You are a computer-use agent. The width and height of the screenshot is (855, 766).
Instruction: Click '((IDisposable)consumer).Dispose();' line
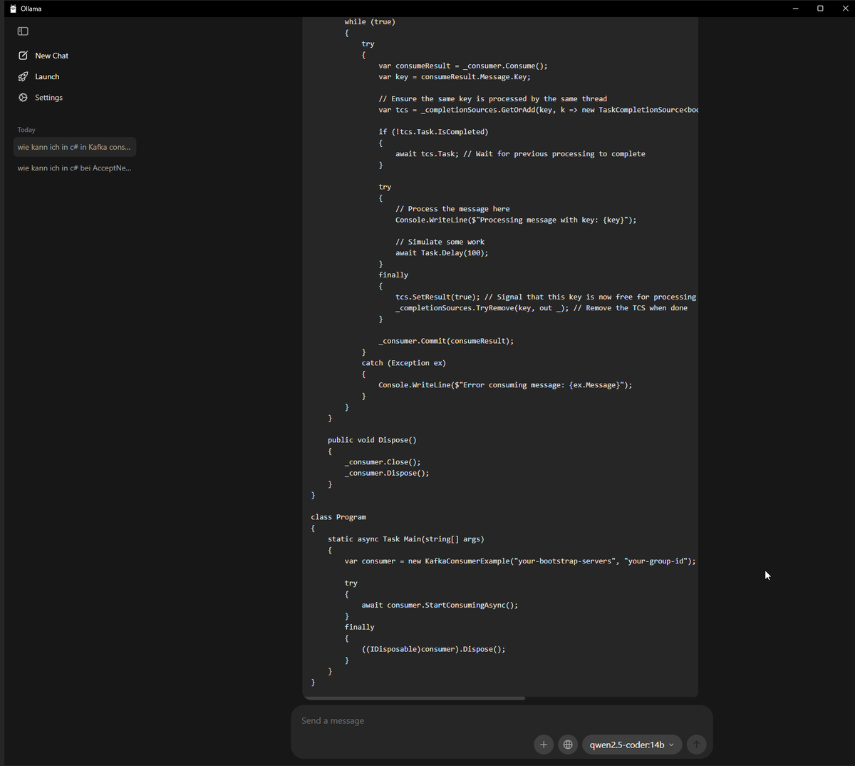pos(433,649)
